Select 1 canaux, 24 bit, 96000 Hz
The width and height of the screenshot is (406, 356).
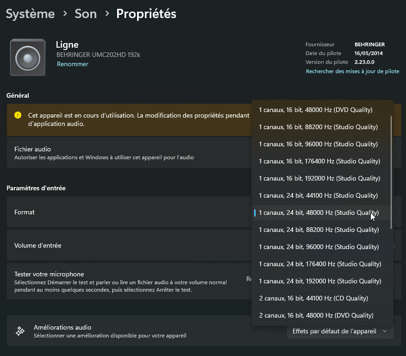pyautogui.click(x=319, y=247)
